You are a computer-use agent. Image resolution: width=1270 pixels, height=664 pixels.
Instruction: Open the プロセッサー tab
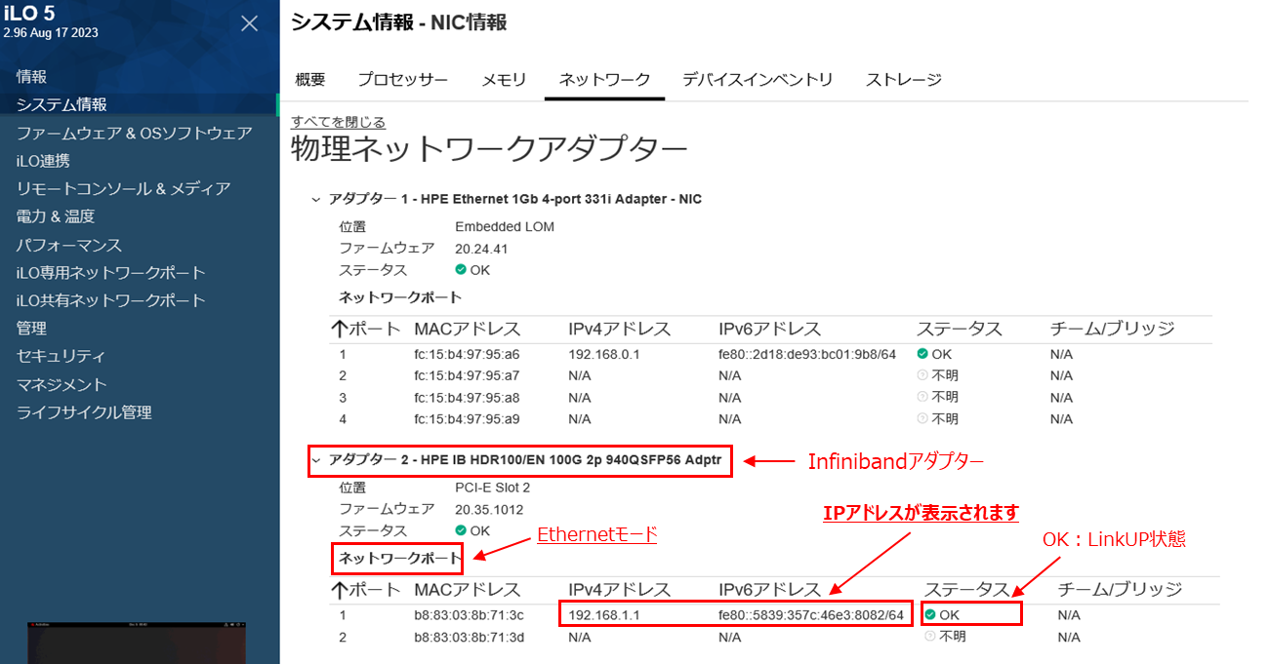click(402, 80)
